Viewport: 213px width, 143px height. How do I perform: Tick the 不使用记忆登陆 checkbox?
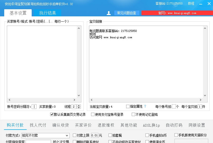(133, 115)
